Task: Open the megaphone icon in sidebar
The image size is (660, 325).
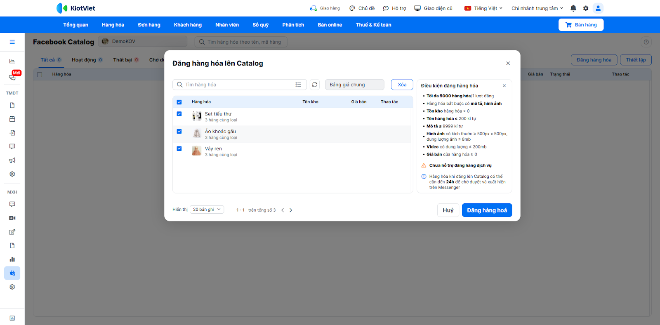Action: (x=12, y=160)
